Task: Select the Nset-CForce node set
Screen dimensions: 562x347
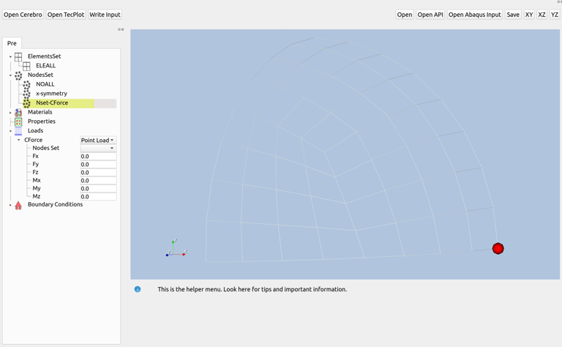Action: [x=52, y=103]
